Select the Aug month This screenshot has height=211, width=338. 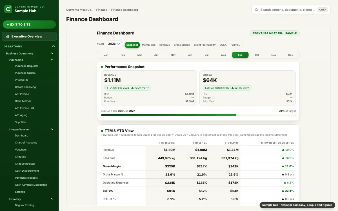point(223,55)
